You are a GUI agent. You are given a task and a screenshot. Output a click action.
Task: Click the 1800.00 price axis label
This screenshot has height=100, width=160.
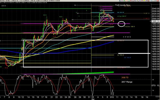coord(156,69)
